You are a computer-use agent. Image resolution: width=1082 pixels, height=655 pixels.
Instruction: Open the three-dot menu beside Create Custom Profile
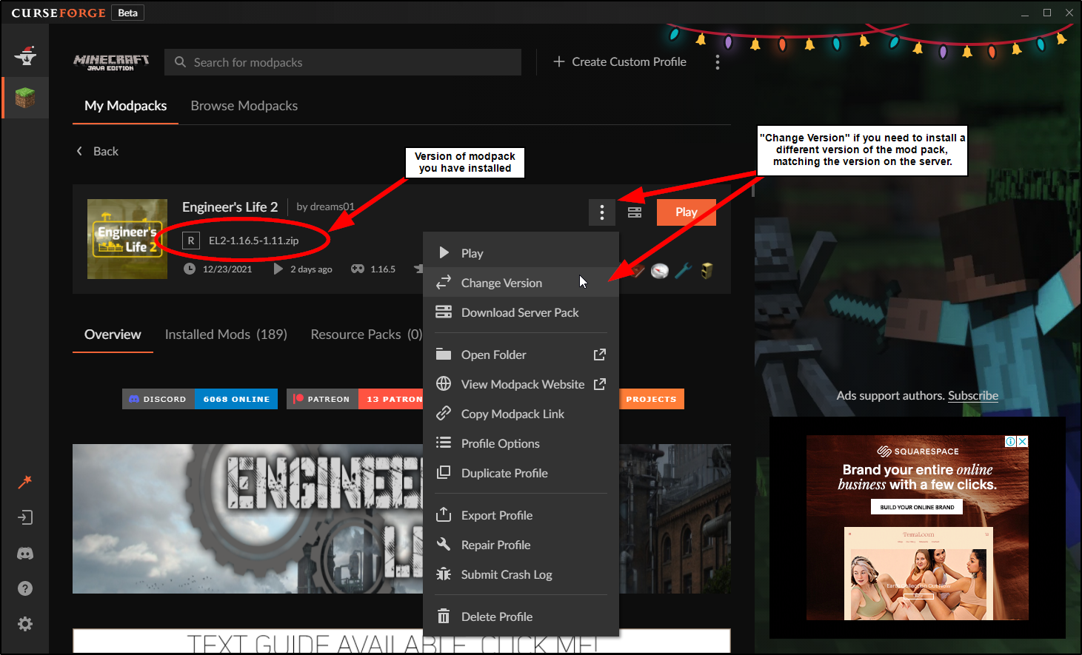click(717, 62)
